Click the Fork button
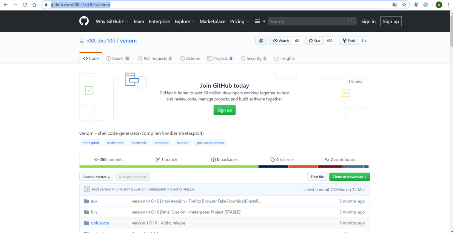This screenshot has height=233, width=453. point(348,41)
